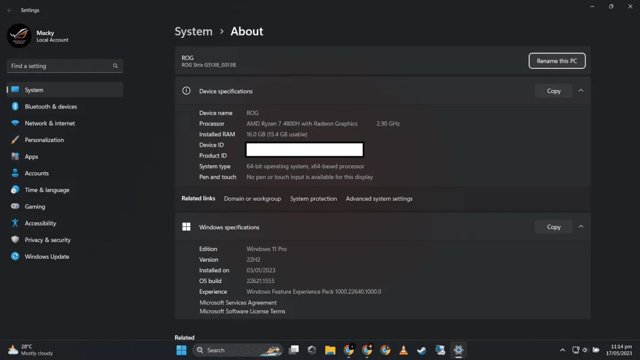Open Domain or workgroup link
This screenshot has width=640, height=360.
point(252,198)
